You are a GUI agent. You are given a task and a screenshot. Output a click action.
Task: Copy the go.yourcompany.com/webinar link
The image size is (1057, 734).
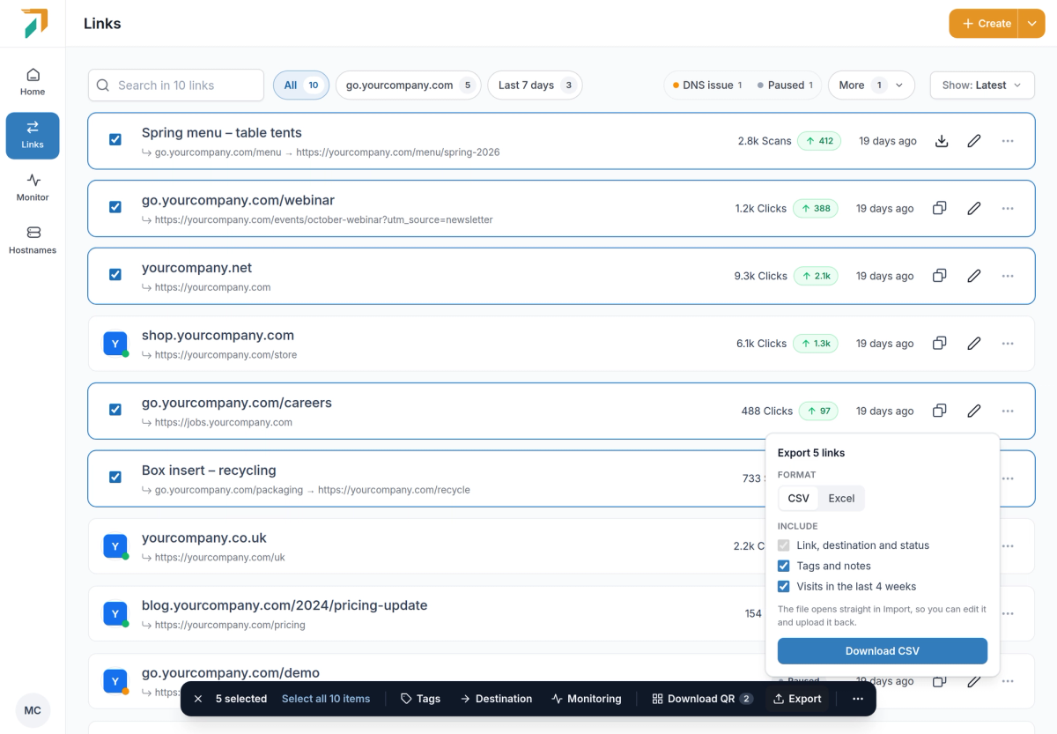click(940, 209)
